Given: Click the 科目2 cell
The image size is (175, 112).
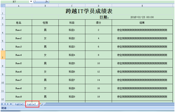Looking at the screenshot, I should pyautogui.click(x=72, y=38).
